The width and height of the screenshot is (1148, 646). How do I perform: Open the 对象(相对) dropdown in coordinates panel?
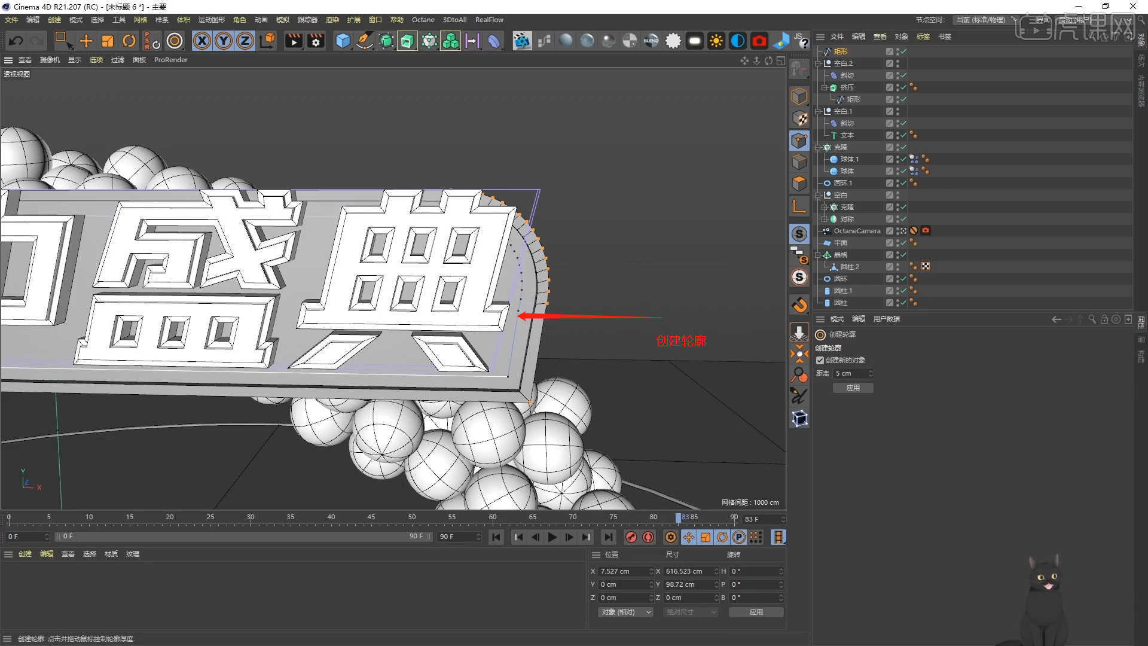click(625, 612)
